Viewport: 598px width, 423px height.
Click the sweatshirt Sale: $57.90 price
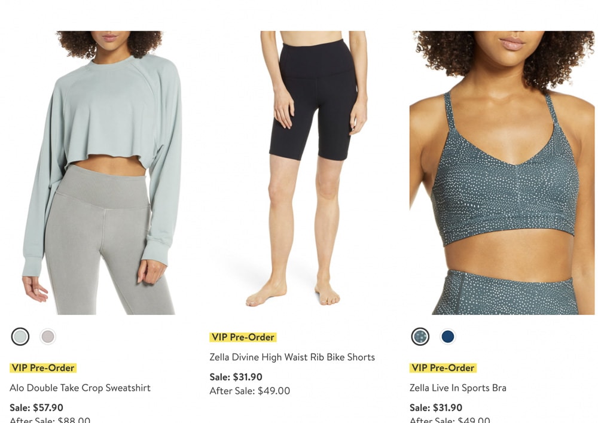pos(36,407)
